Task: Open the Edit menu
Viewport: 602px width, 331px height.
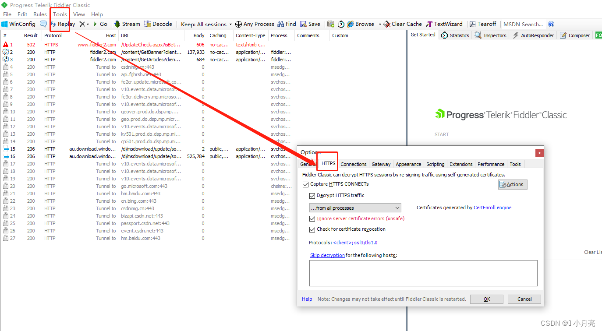Action: [x=22, y=14]
